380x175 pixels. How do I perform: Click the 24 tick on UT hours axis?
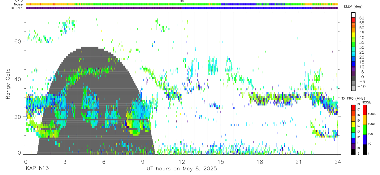click(338, 162)
